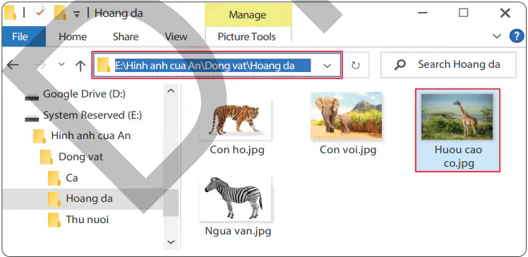Click the magnifier icon in search box
Viewport: 528px width, 257px height.
tap(400, 65)
